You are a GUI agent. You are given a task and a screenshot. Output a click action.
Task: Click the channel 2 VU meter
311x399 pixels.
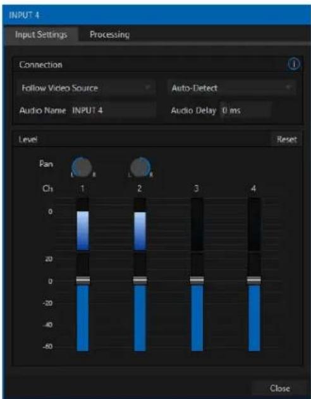(140, 225)
